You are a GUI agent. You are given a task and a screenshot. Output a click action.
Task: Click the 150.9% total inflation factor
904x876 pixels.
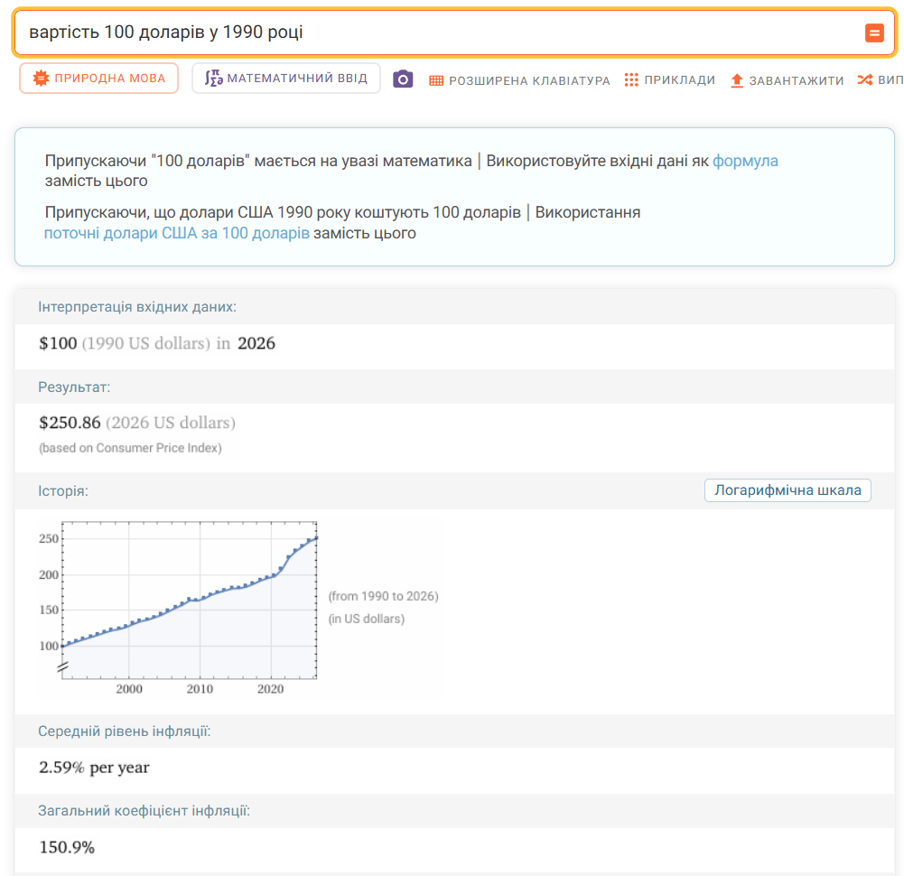[67, 847]
